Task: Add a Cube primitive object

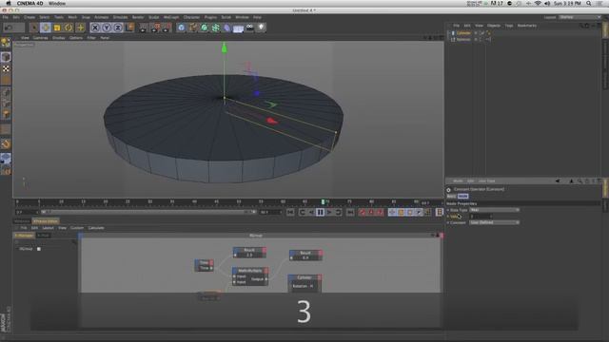Action: tap(182, 28)
